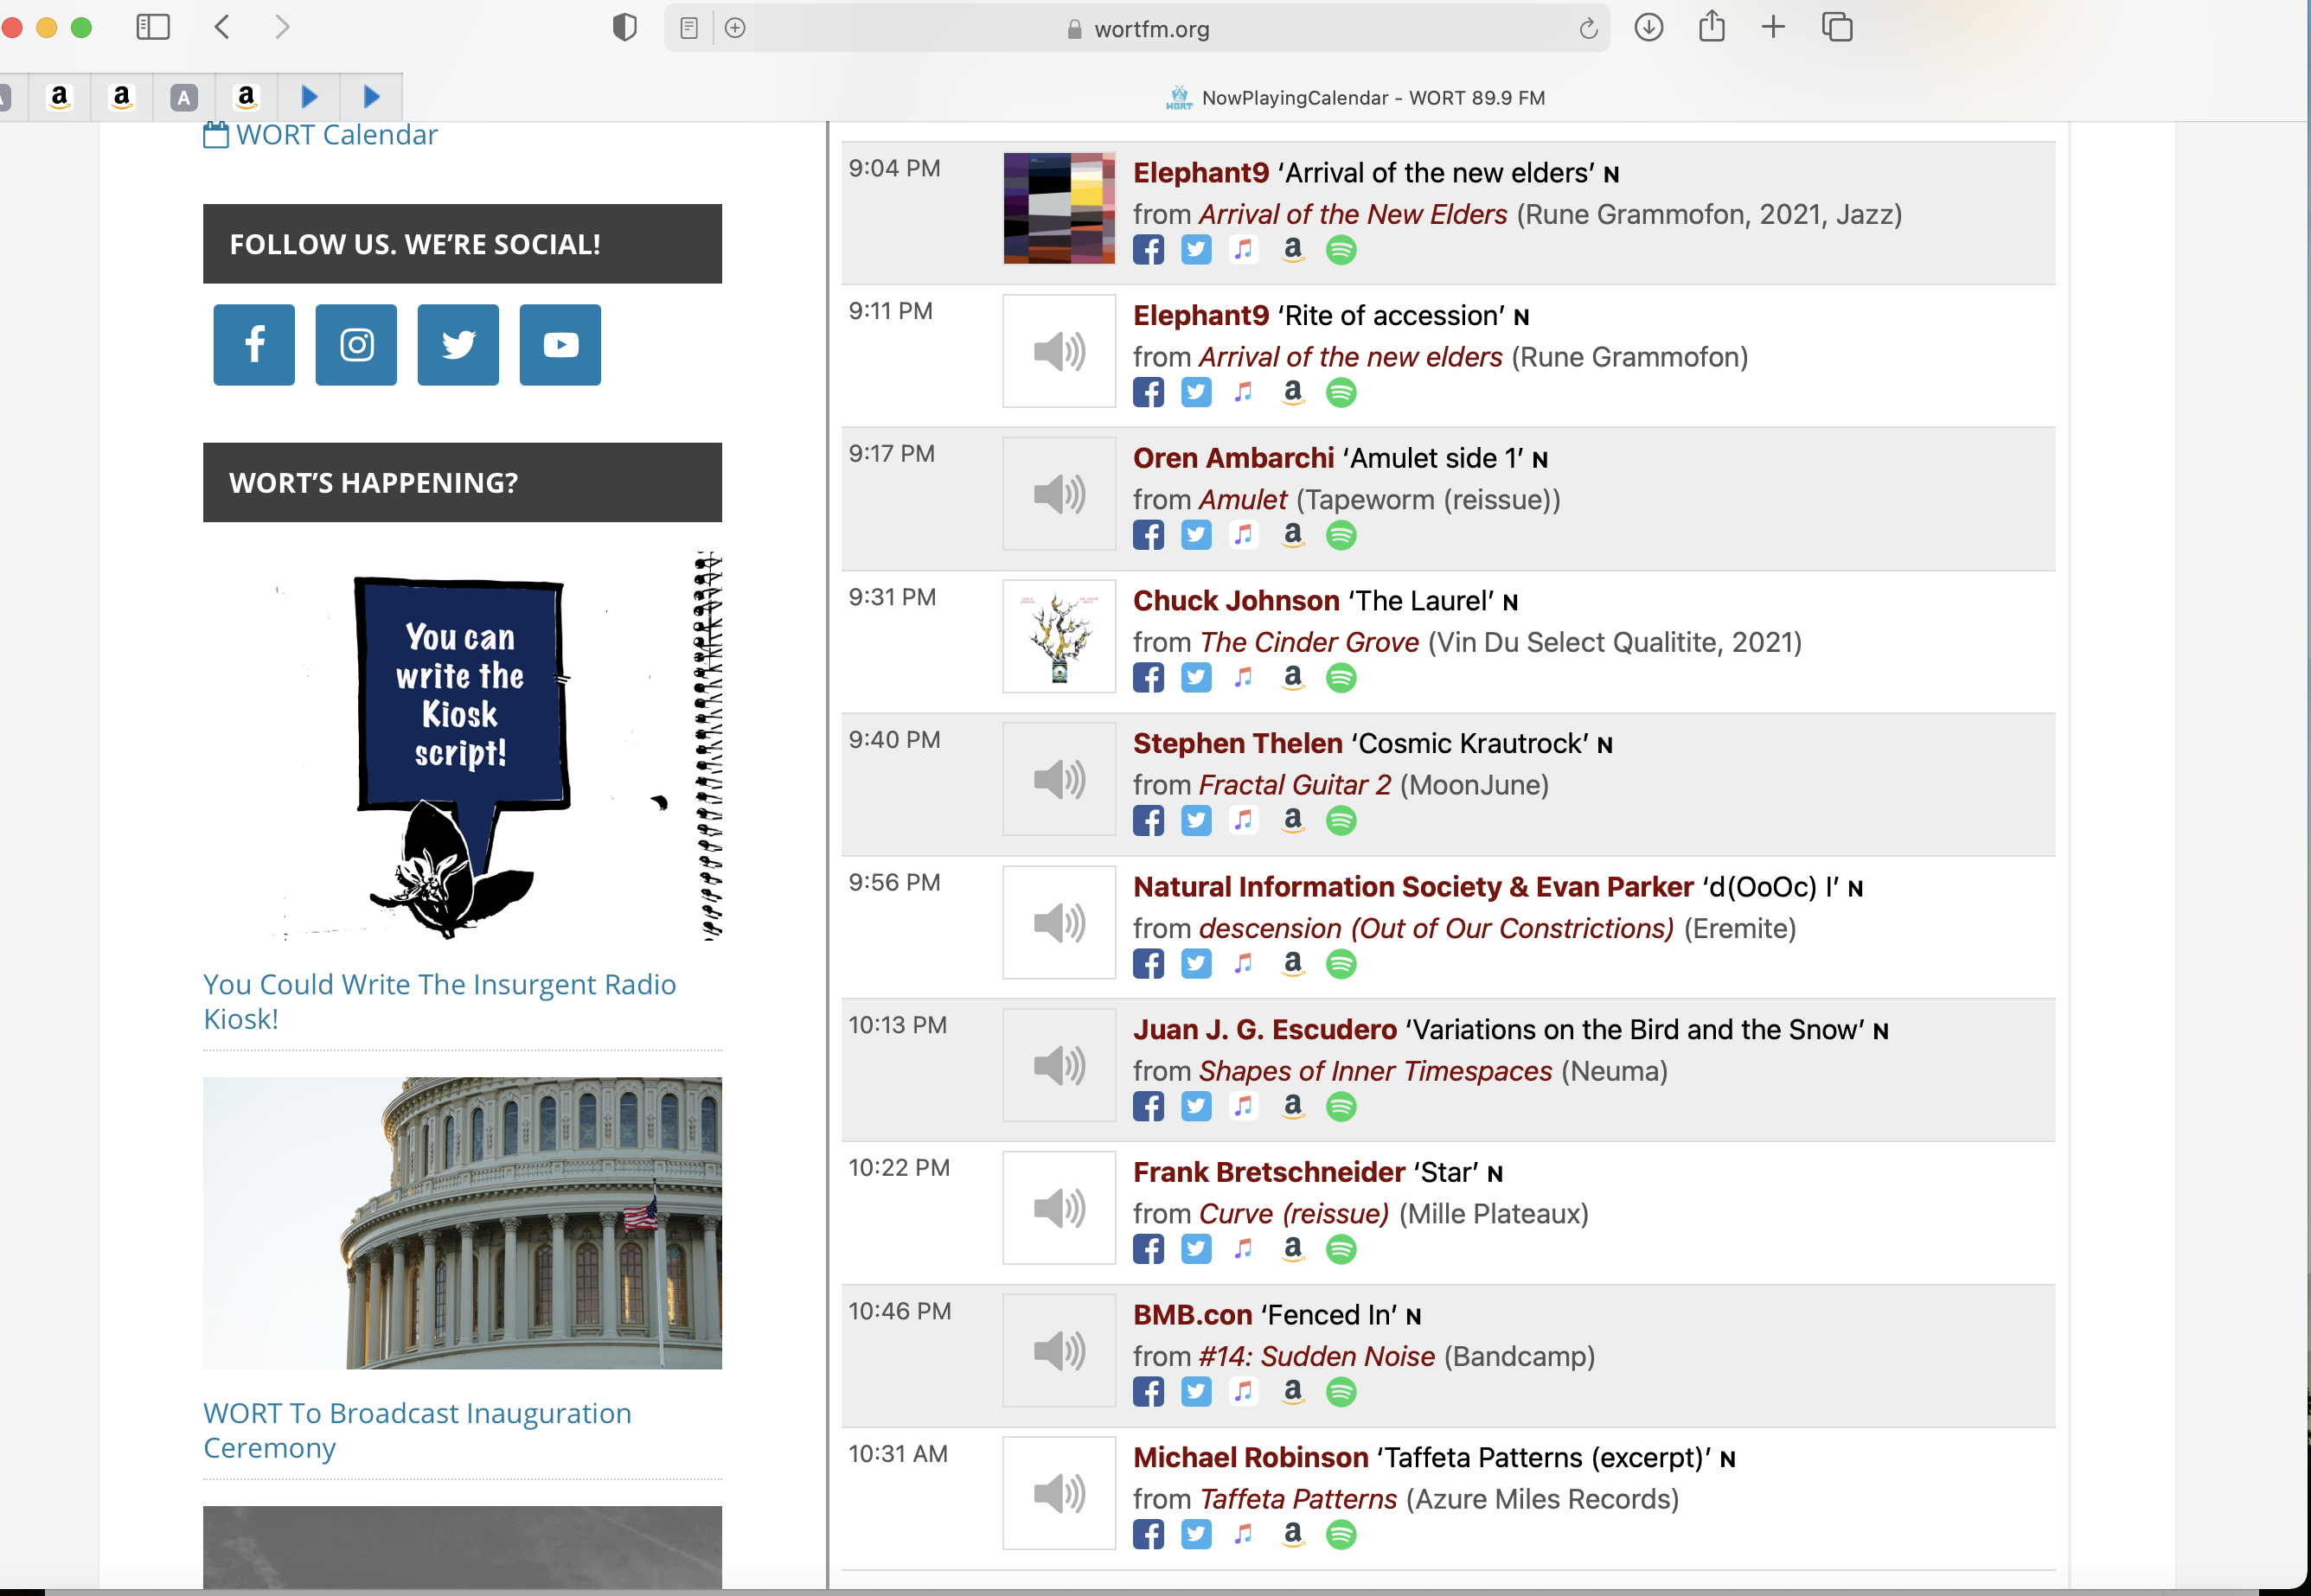
Task: Open 'Cosmic Krautrock' in Apple Music
Action: tap(1244, 821)
